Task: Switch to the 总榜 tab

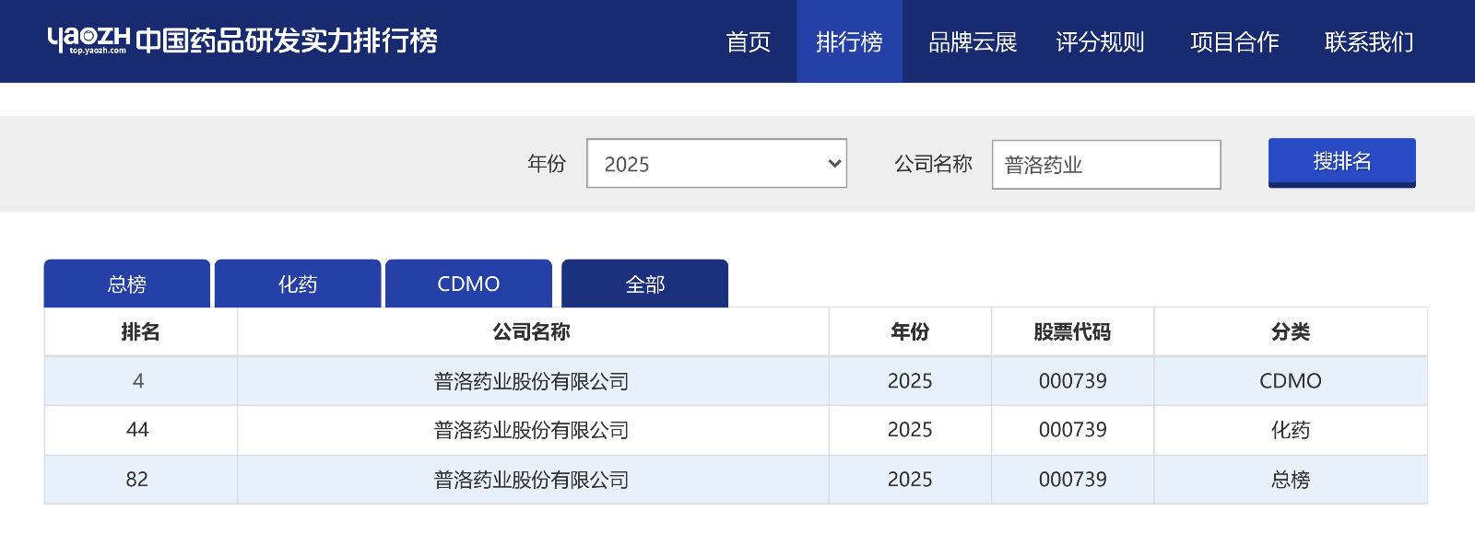Action: pos(125,284)
